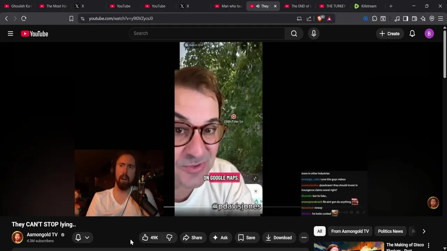
Task: Close the overlay with X at video top
Action: 255,46
